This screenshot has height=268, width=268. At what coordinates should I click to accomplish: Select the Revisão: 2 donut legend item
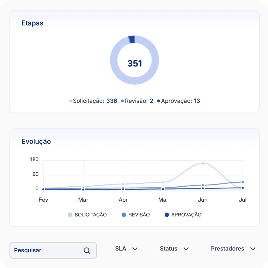click(137, 101)
